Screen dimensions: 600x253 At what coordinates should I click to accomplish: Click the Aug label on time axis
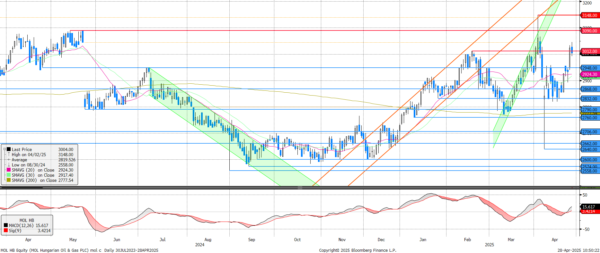click(x=208, y=240)
